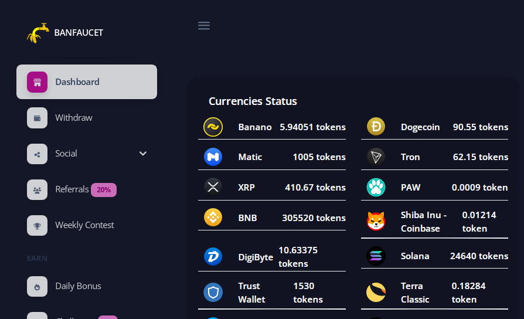Viewport: 524px width, 319px height.
Task: Click the Dashboard store icon
Action: [37, 82]
